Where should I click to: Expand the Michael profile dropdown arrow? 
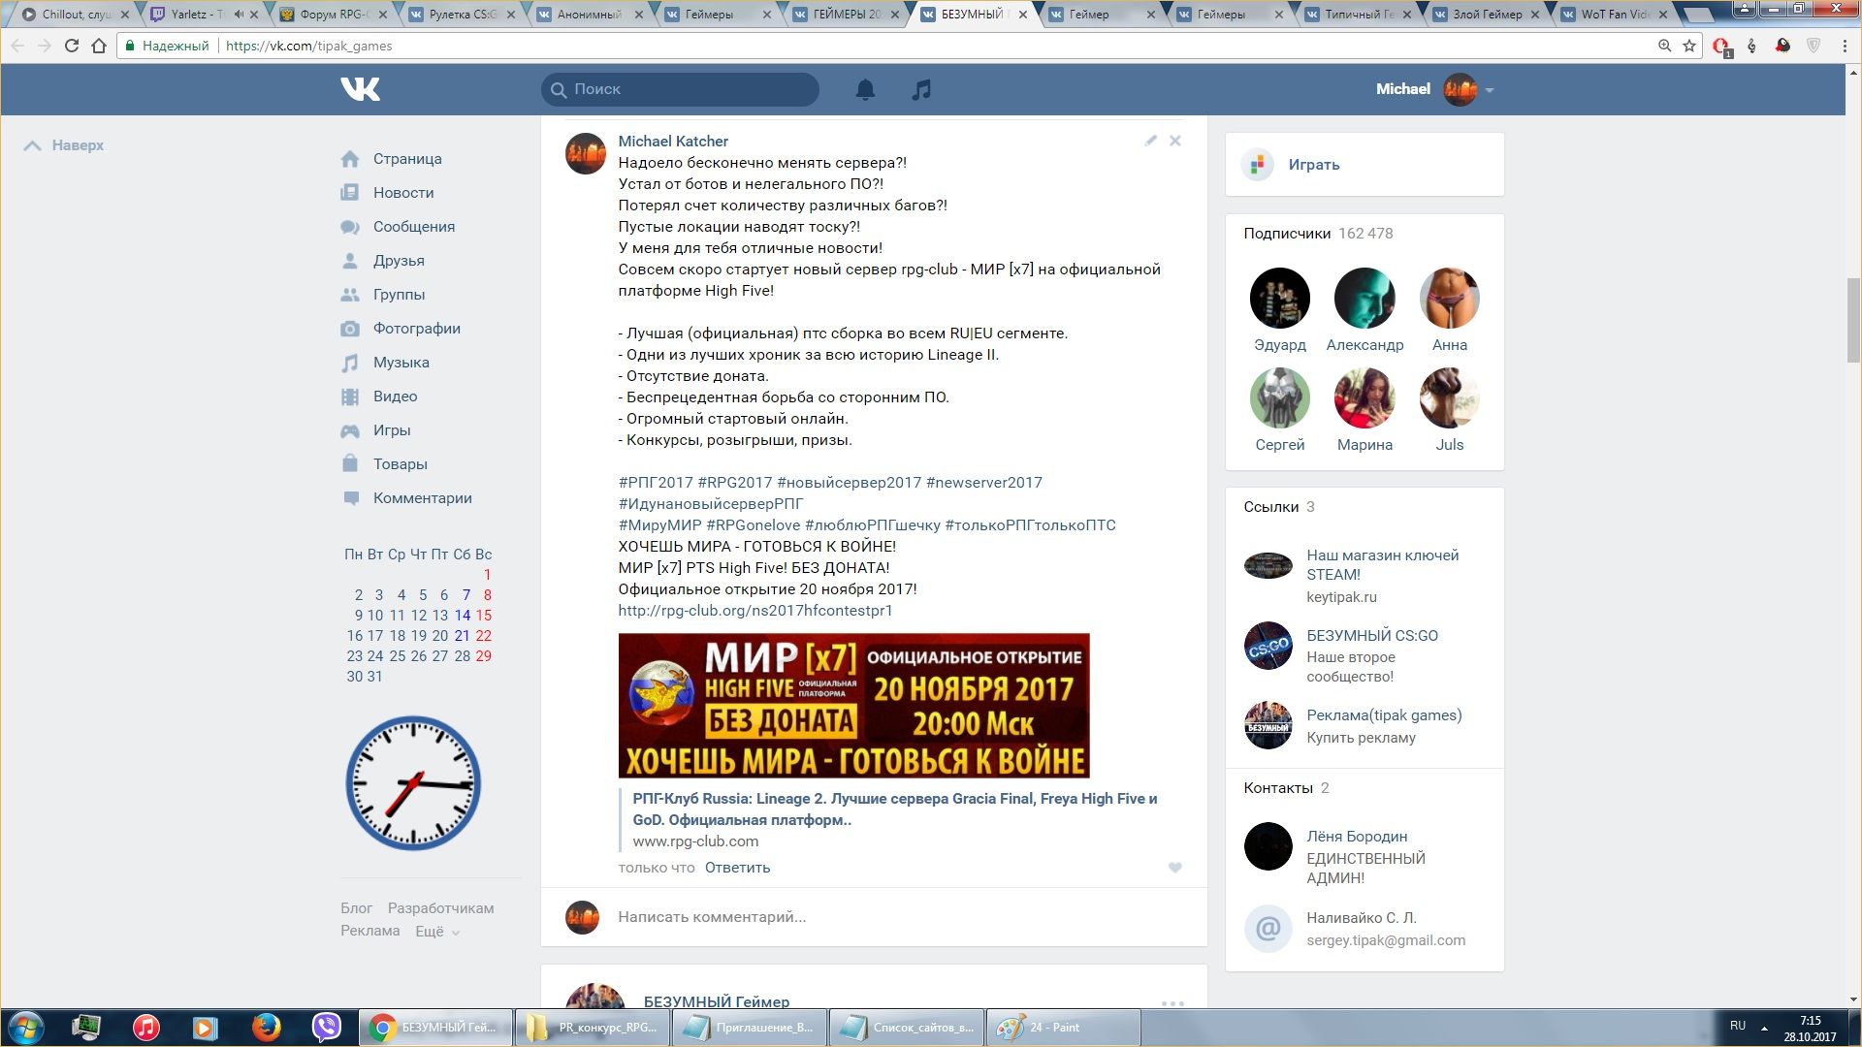coord(1490,90)
